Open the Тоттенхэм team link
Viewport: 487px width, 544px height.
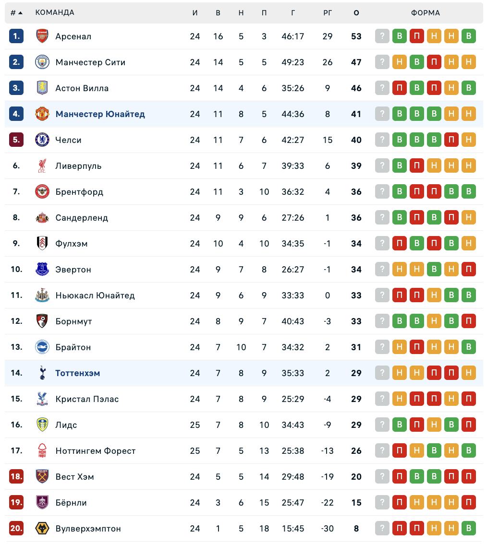click(78, 373)
